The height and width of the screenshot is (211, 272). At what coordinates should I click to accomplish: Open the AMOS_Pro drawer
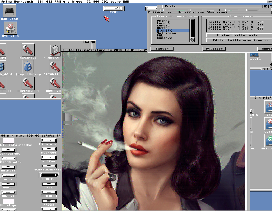(x=49, y=175)
